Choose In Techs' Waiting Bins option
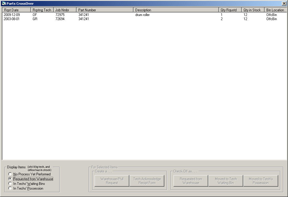The width and height of the screenshot is (288, 197). point(10,184)
